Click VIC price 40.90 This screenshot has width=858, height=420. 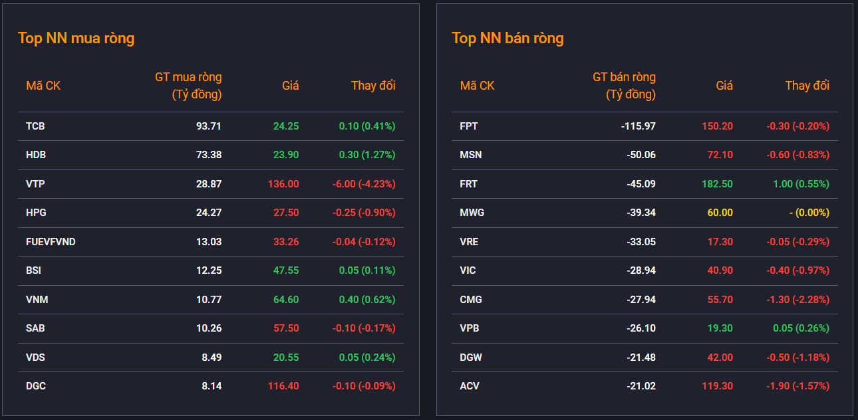pos(720,270)
